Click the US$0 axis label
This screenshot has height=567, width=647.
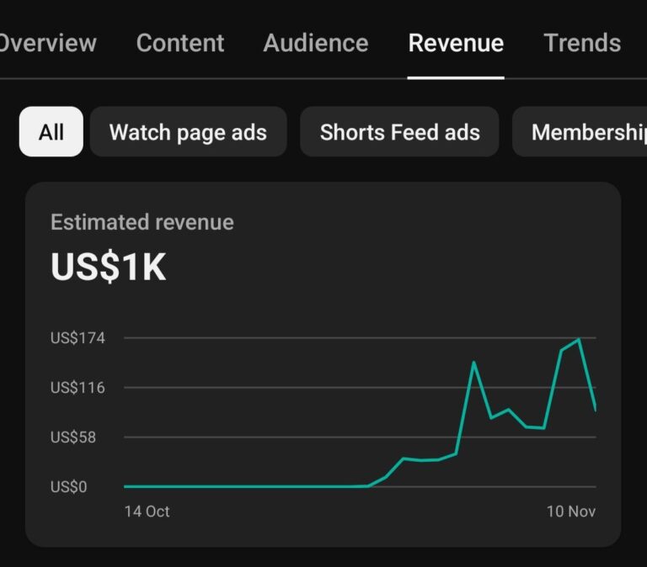coord(68,487)
